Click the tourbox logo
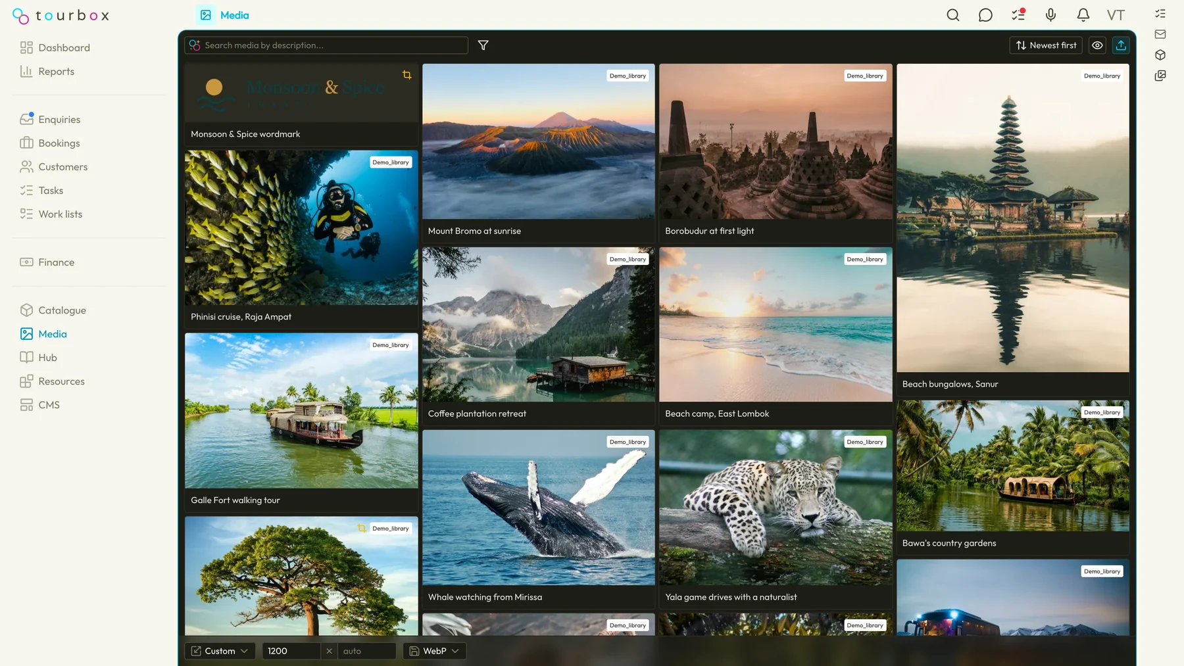 (61, 16)
